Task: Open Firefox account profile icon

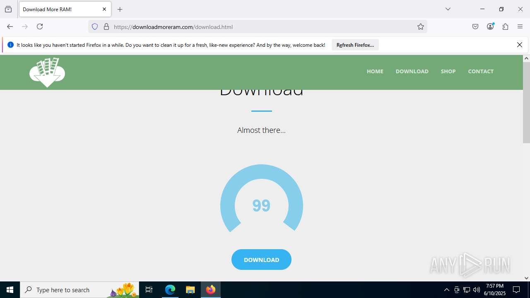Action: (x=490, y=26)
